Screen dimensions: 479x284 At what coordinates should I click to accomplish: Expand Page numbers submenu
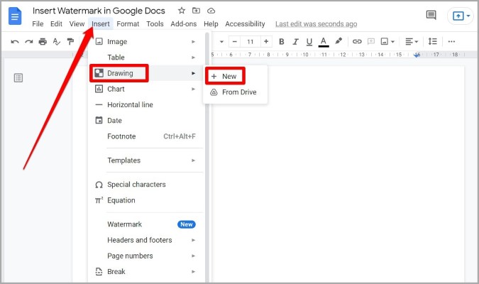(x=146, y=256)
